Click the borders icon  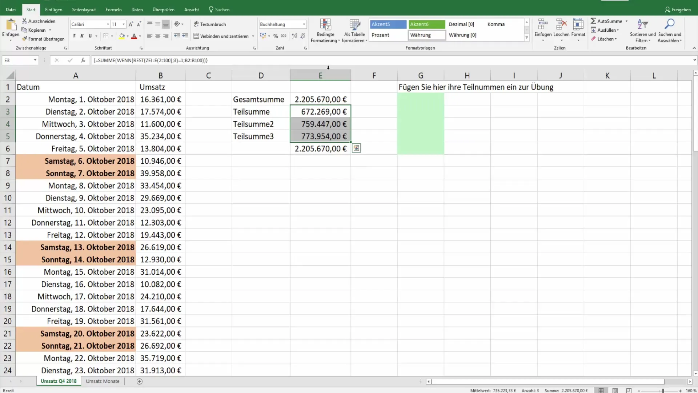(x=106, y=36)
